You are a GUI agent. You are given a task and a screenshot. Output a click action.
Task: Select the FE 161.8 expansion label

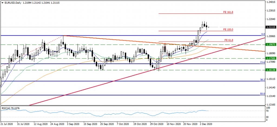click(x=229, y=12)
